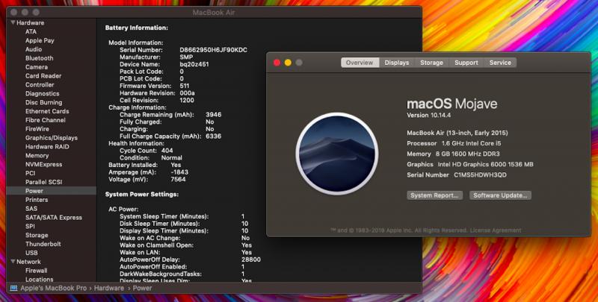Open the Service tab
Screen dimensions: 598x302
click(500, 63)
